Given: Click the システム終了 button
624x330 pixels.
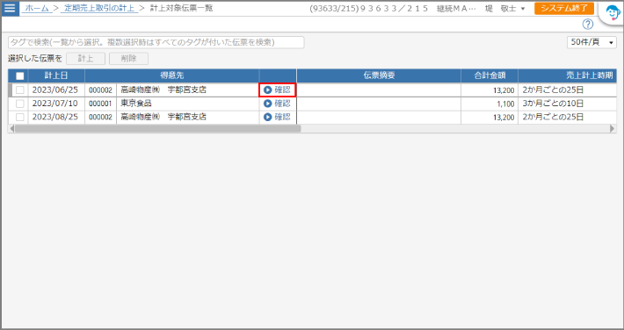Looking at the screenshot, I should tap(564, 9).
